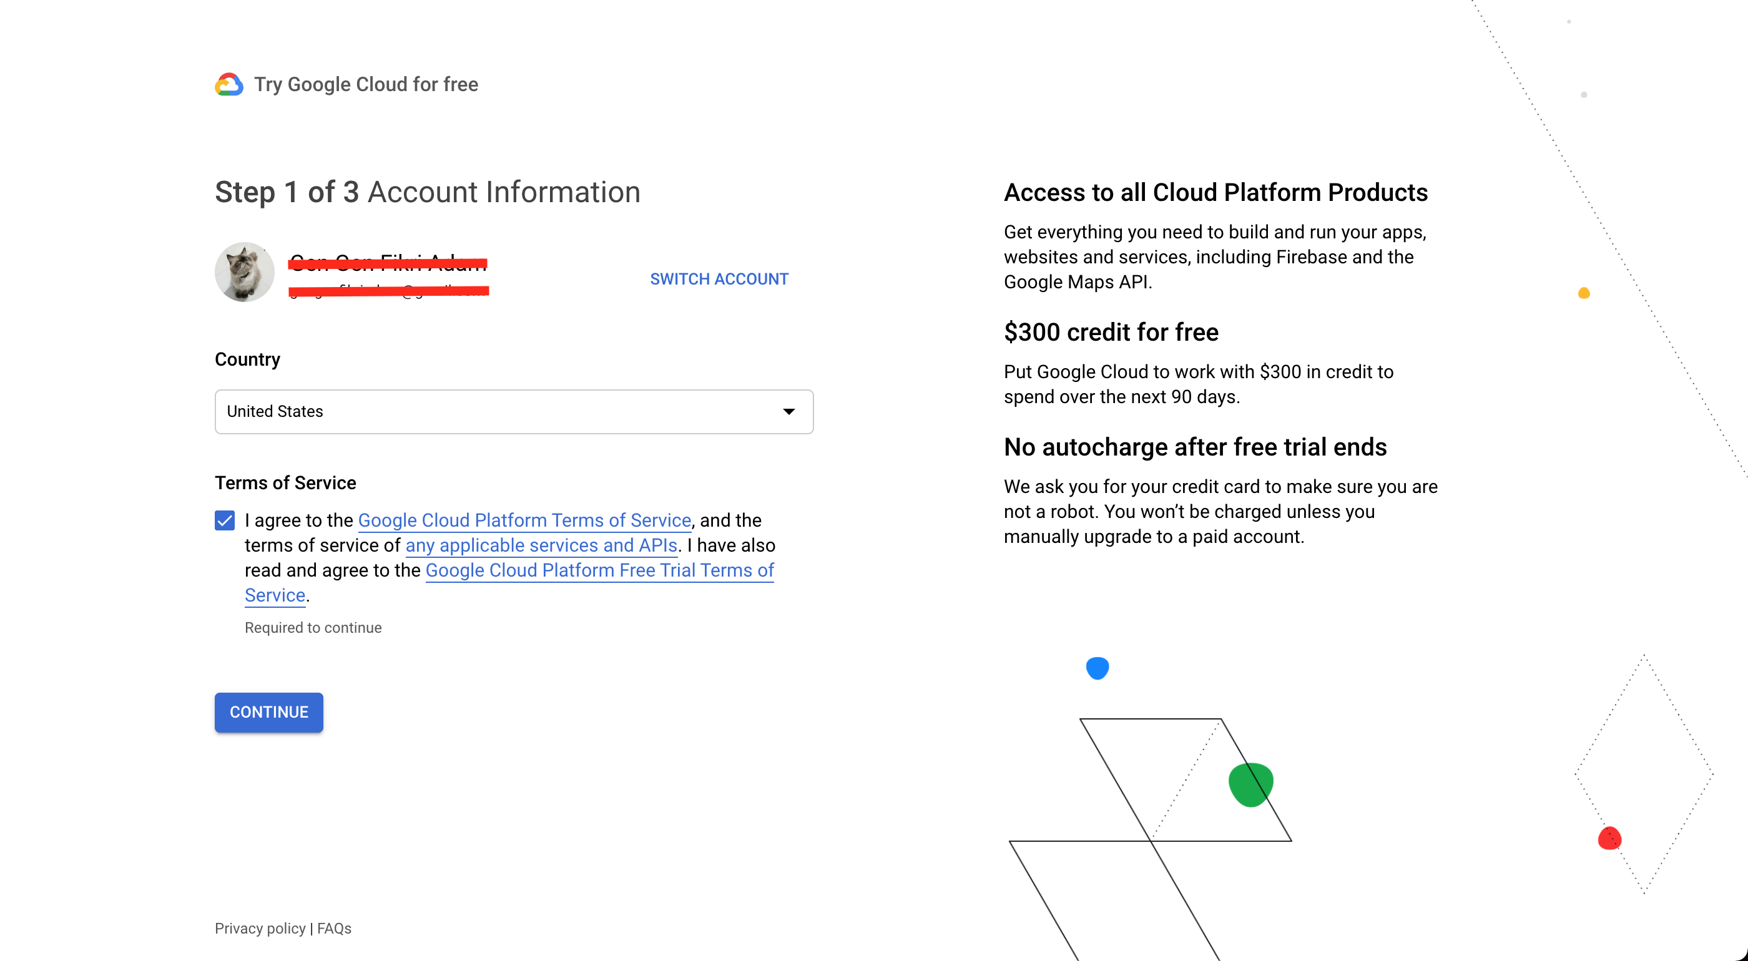Screen dimensions: 1748x961
Task: Click the 'Terms of Service' section label
Action: click(x=285, y=483)
